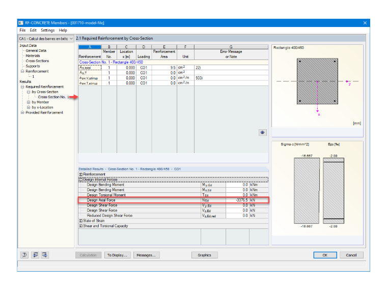The image size is (387, 290).
Task: Select the asw,T,stirrup table row
Action: 173,83
